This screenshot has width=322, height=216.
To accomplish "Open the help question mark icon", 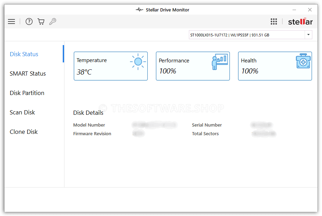I will click(29, 21).
